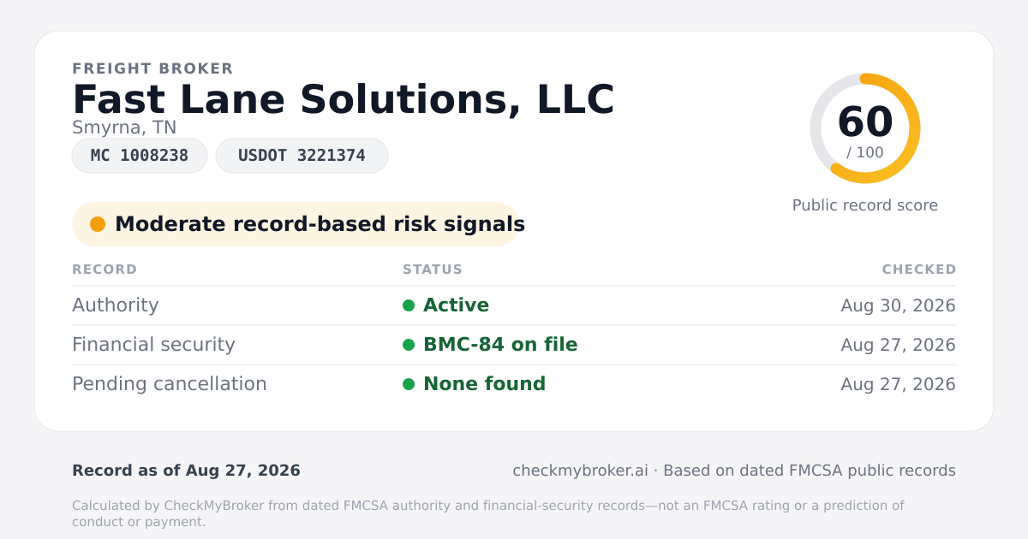Click the Aug 30, 2026 checked date
1028x539 pixels.
tap(899, 305)
